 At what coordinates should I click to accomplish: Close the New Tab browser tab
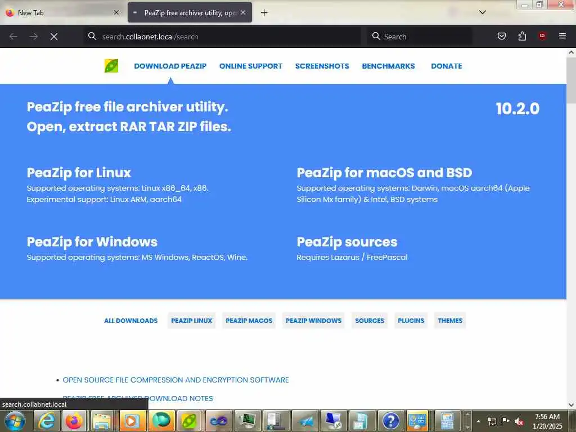[116, 12]
